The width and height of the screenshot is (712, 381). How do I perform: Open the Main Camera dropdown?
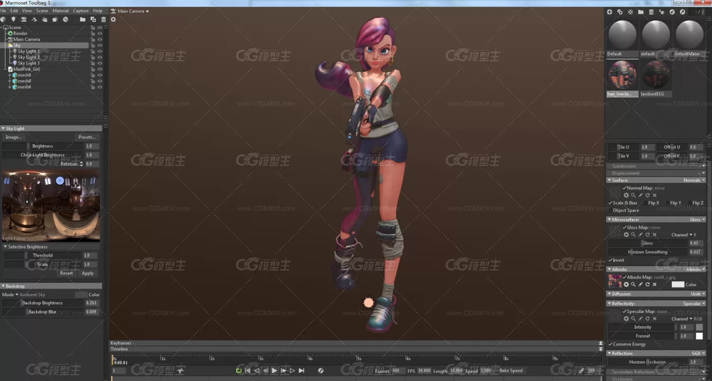(x=130, y=11)
